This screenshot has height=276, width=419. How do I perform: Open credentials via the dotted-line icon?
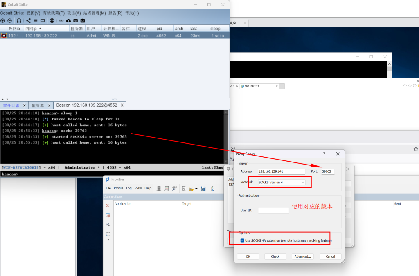(61, 20)
